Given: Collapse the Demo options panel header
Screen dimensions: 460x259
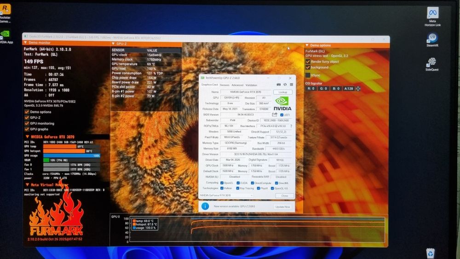Looking at the screenshot, I should (x=307, y=46).
